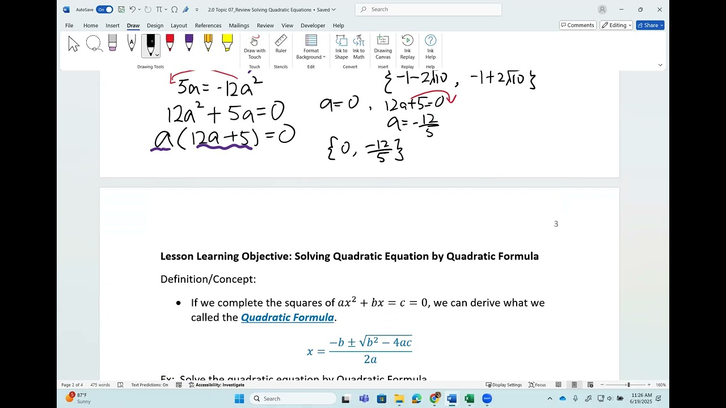Select the Action Pen tool
The image size is (726, 408).
click(132, 44)
